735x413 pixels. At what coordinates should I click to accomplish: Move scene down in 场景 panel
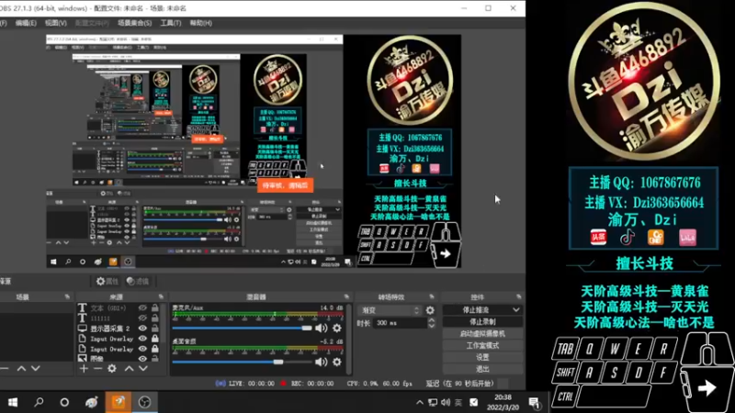pos(35,369)
